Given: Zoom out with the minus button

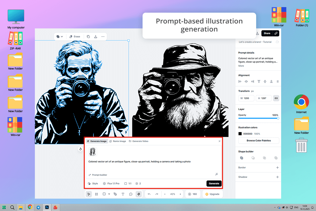Looking at the screenshot, I should click(x=165, y=194).
